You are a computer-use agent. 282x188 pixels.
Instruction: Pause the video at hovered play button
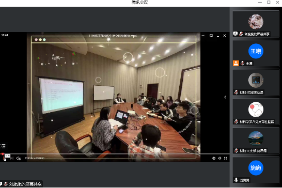pyautogui.click(x=4, y=159)
